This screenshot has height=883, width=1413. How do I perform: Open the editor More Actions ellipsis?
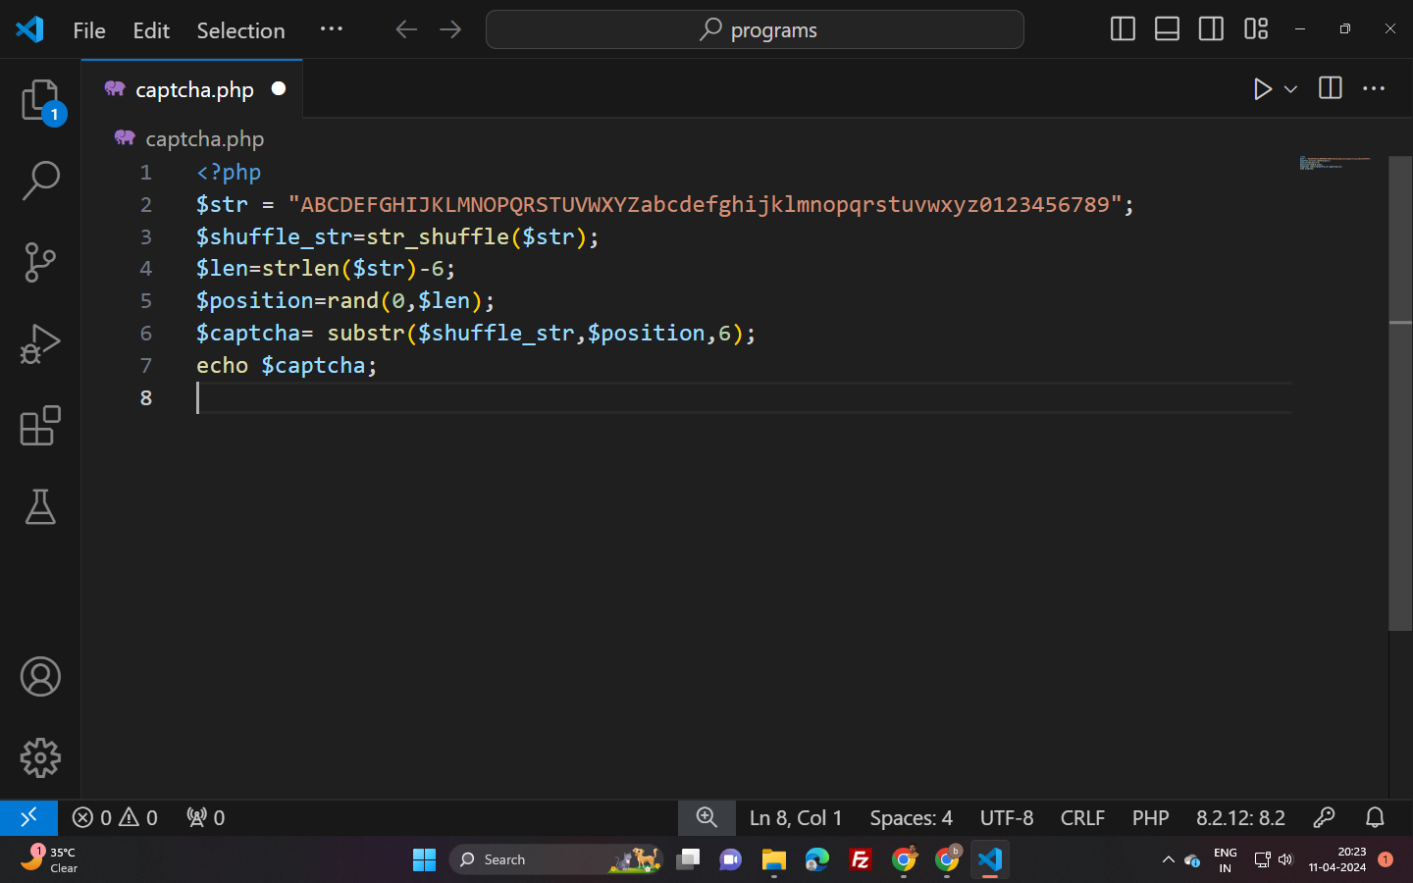[x=1374, y=88]
